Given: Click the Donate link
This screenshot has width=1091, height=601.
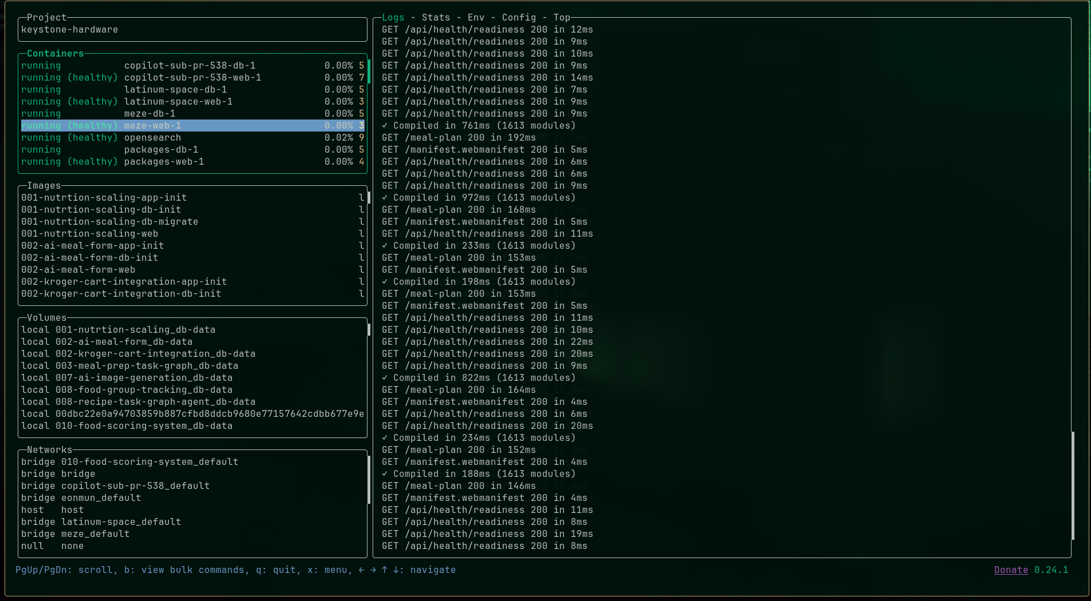Looking at the screenshot, I should click(x=1011, y=570).
